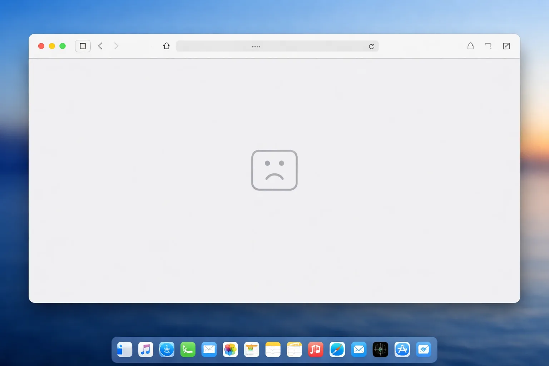Close the browser window
This screenshot has width=549, height=366.
coord(41,46)
